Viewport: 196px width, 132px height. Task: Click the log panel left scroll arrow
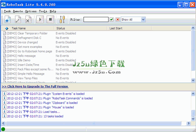coord(3,123)
